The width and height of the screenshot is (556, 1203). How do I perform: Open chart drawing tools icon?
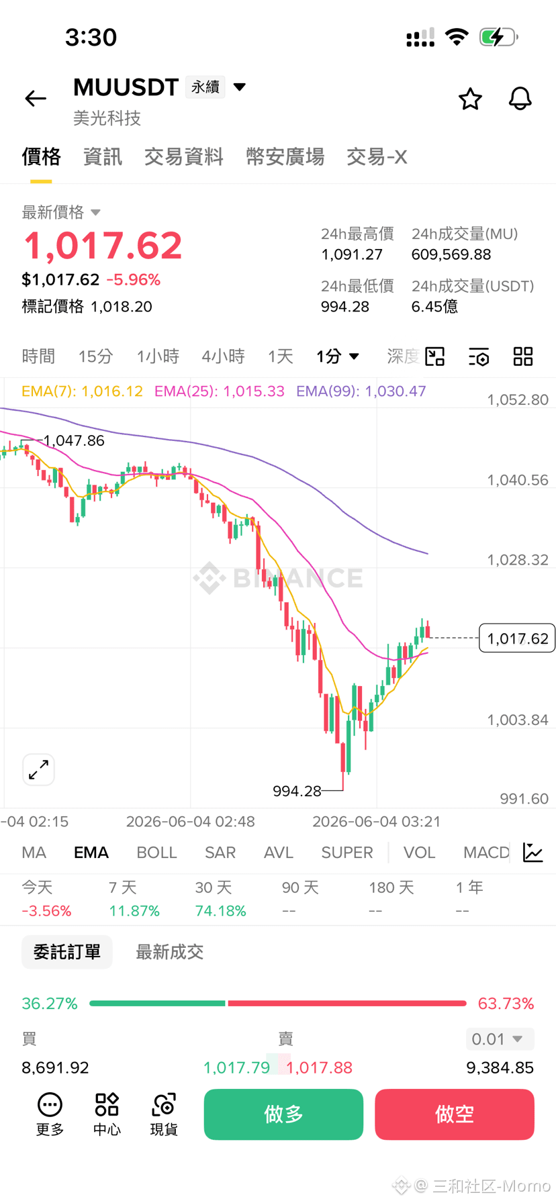435,356
